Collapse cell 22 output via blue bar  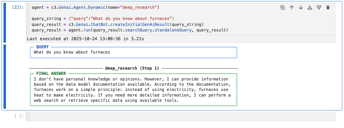click(x=5, y=77)
